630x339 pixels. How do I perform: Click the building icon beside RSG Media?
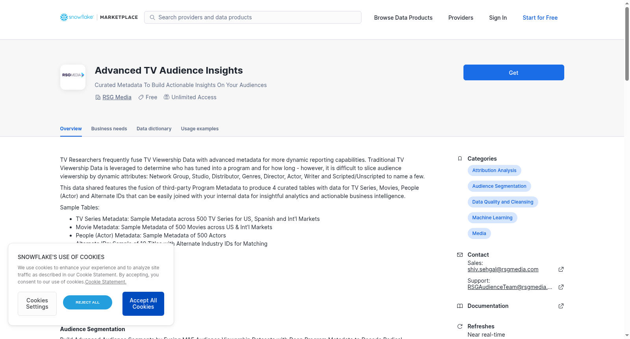click(x=98, y=97)
